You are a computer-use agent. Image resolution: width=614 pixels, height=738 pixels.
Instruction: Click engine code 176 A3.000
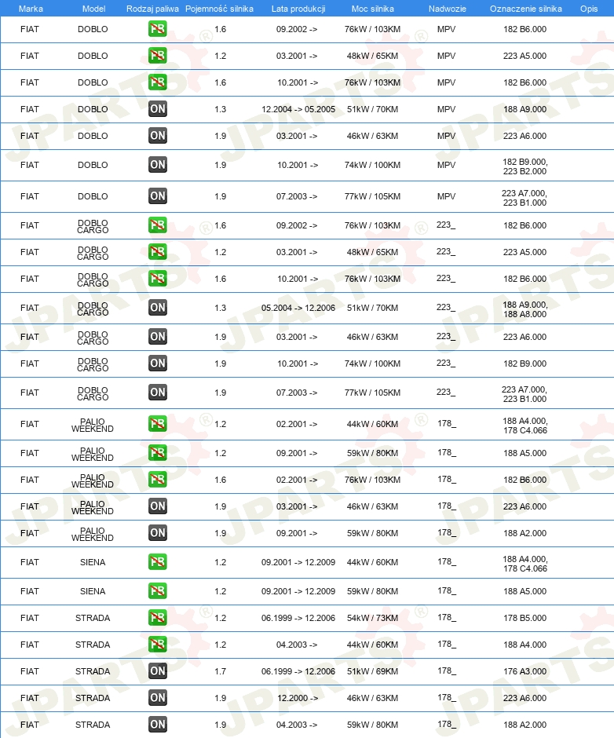tap(525, 671)
